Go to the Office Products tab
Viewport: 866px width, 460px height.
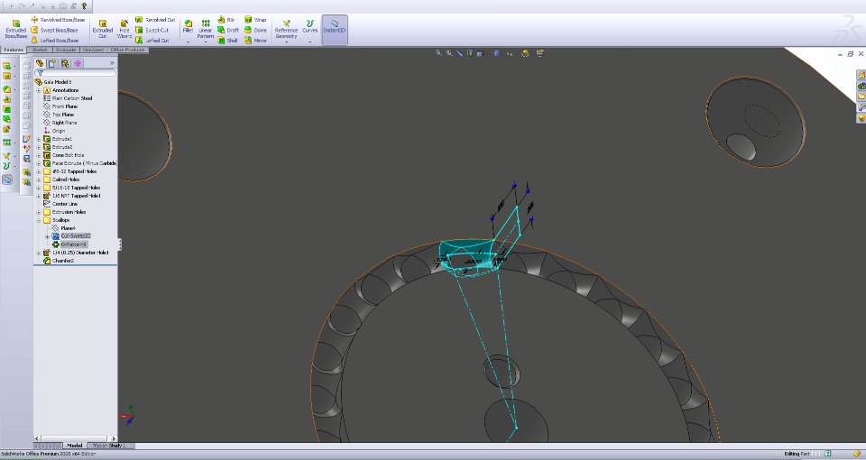pyautogui.click(x=127, y=50)
